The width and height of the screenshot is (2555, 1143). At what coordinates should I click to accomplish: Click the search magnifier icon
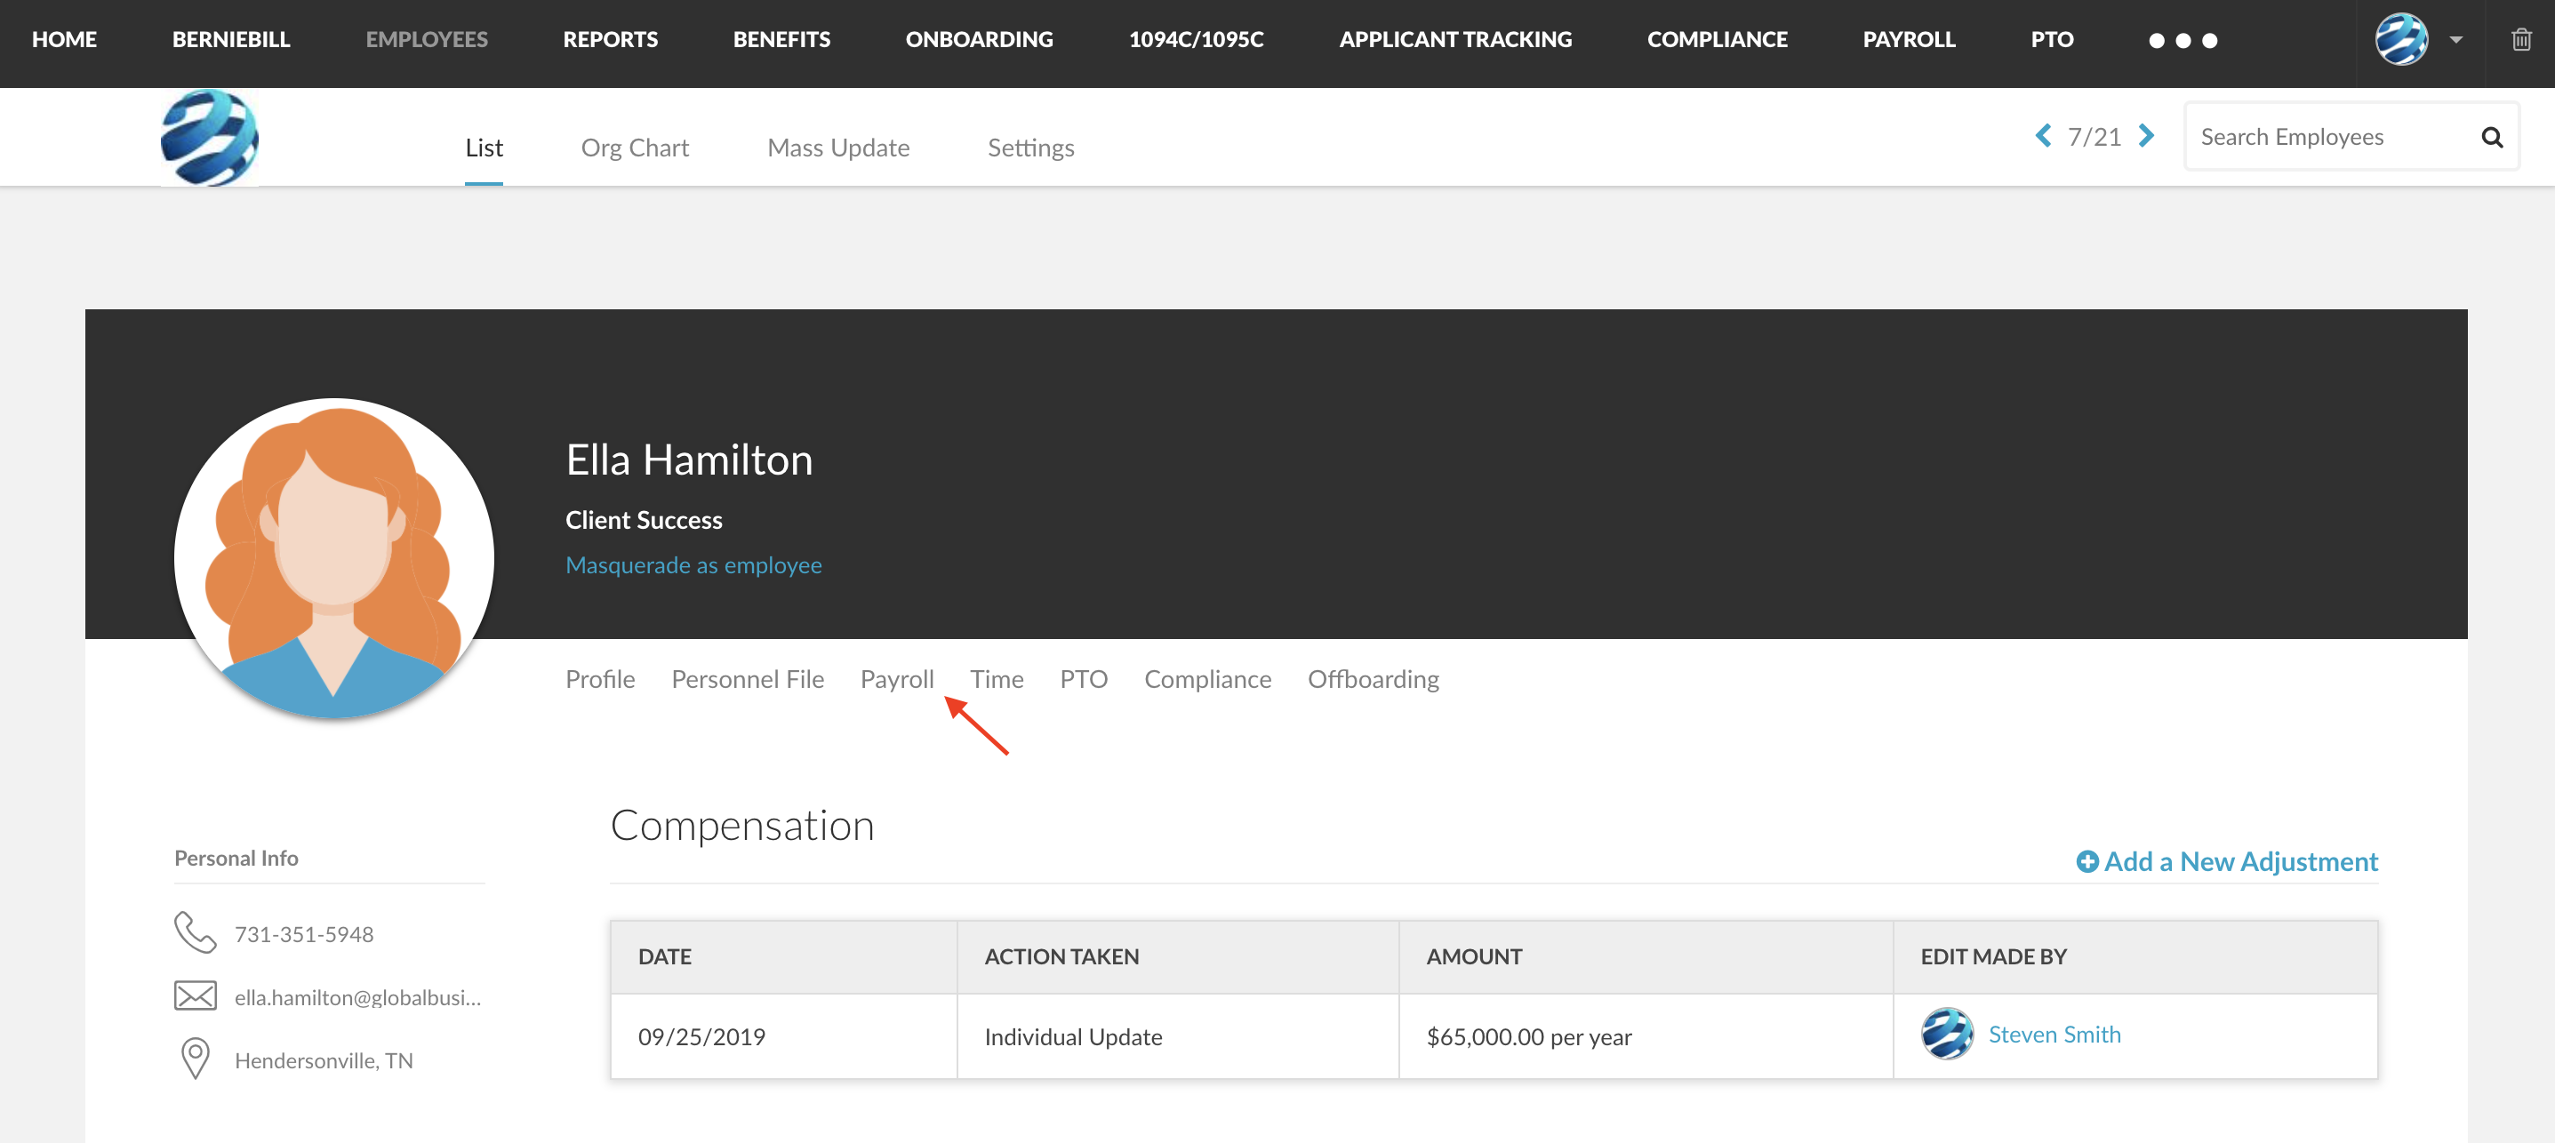point(2492,137)
